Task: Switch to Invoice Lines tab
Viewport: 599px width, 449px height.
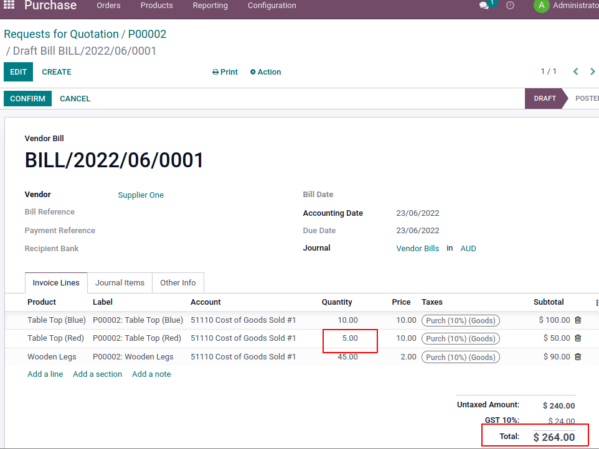Action: pyautogui.click(x=56, y=283)
